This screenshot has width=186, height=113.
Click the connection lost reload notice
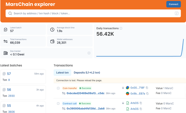[120, 80]
